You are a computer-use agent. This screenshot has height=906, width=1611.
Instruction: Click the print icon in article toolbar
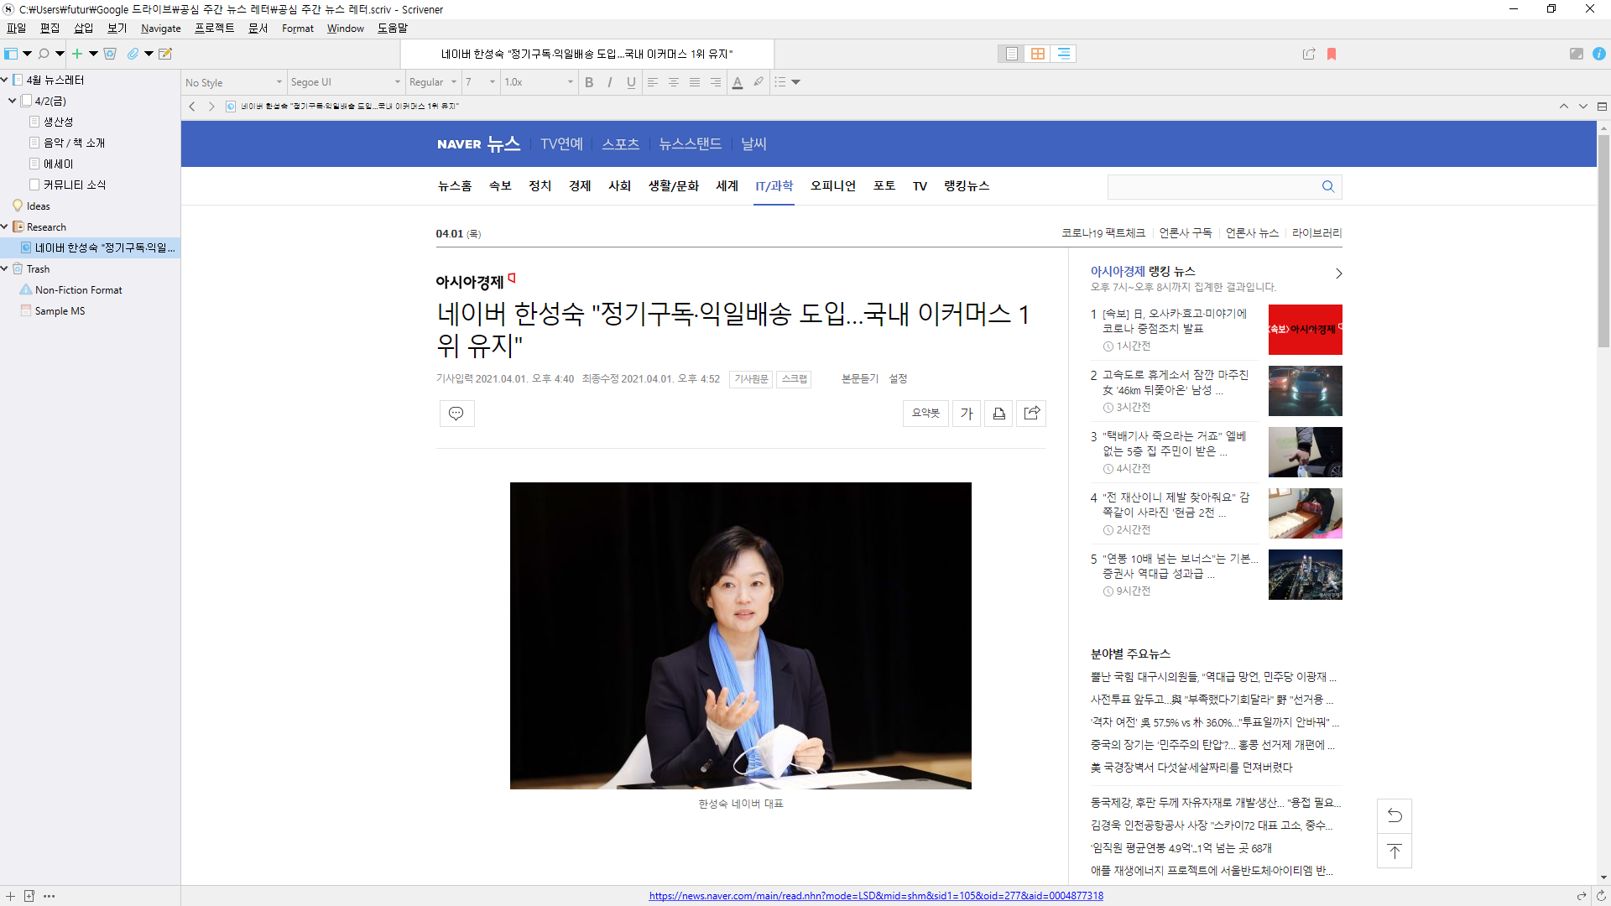[x=998, y=413]
